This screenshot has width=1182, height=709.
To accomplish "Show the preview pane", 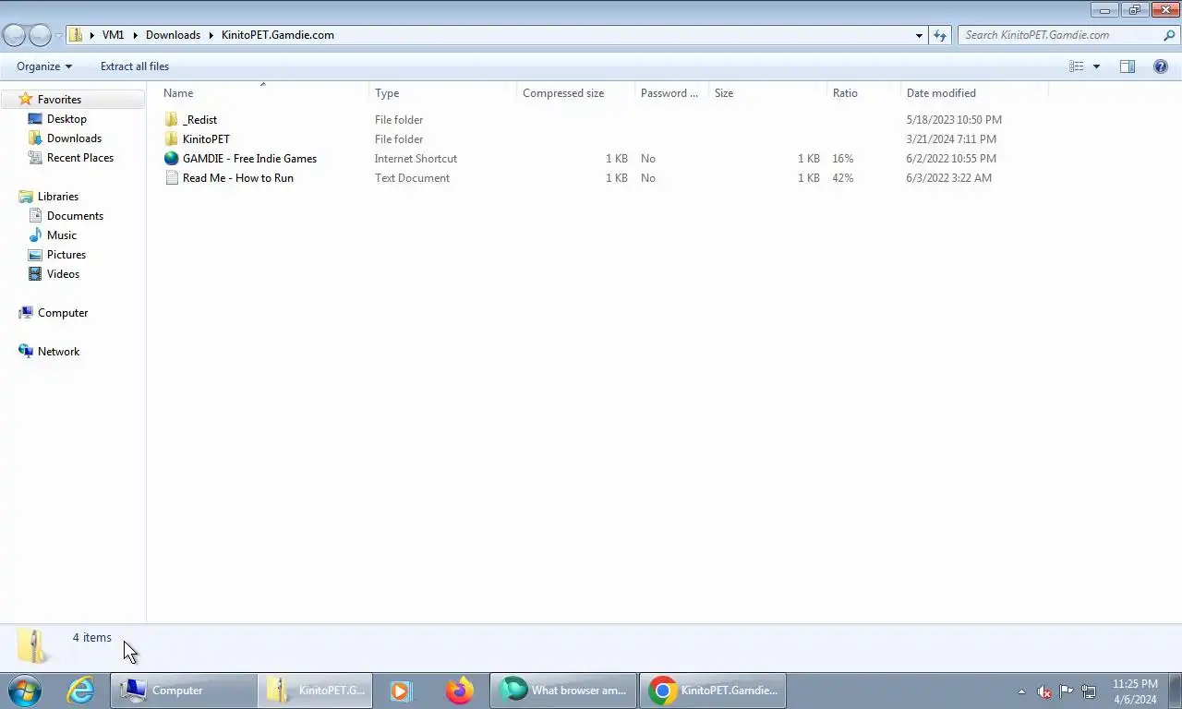I will tap(1128, 66).
